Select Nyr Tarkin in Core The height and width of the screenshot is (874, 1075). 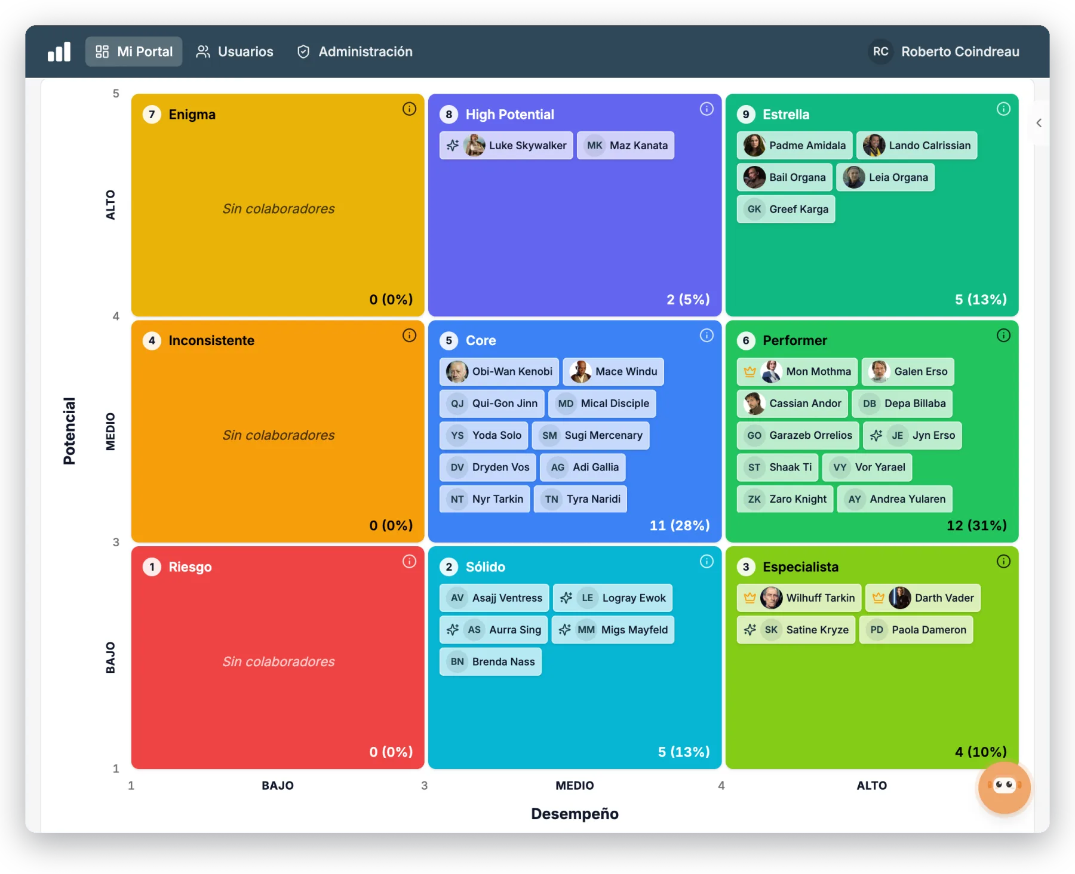point(485,499)
